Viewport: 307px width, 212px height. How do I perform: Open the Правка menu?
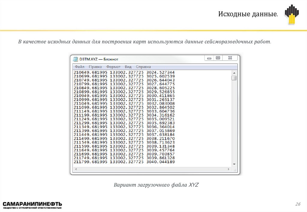point(95,67)
